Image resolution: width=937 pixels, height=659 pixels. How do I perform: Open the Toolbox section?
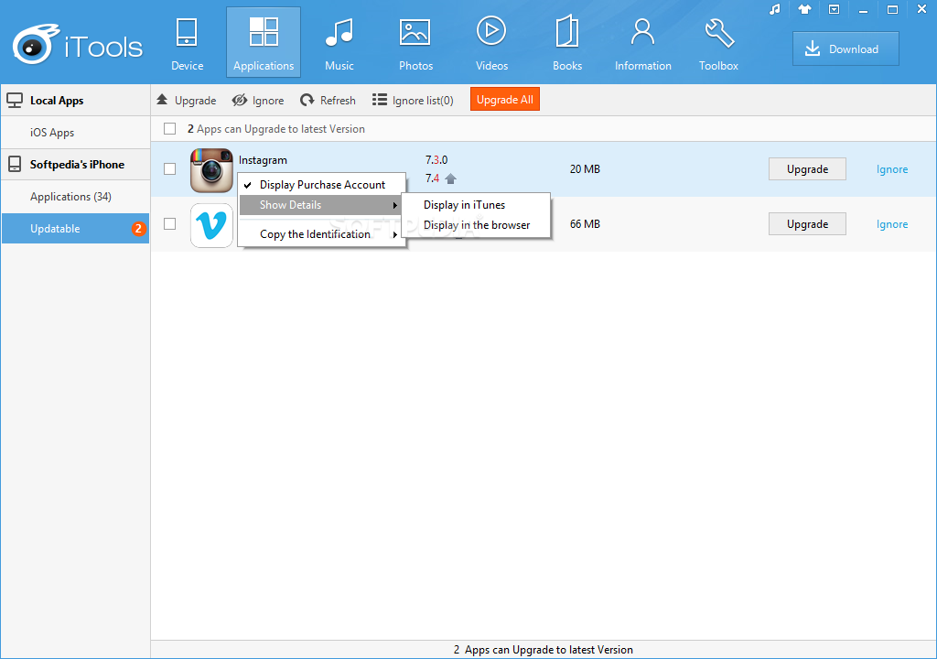(x=718, y=43)
